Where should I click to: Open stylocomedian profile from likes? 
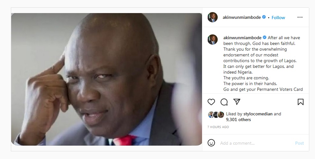coord(258,114)
